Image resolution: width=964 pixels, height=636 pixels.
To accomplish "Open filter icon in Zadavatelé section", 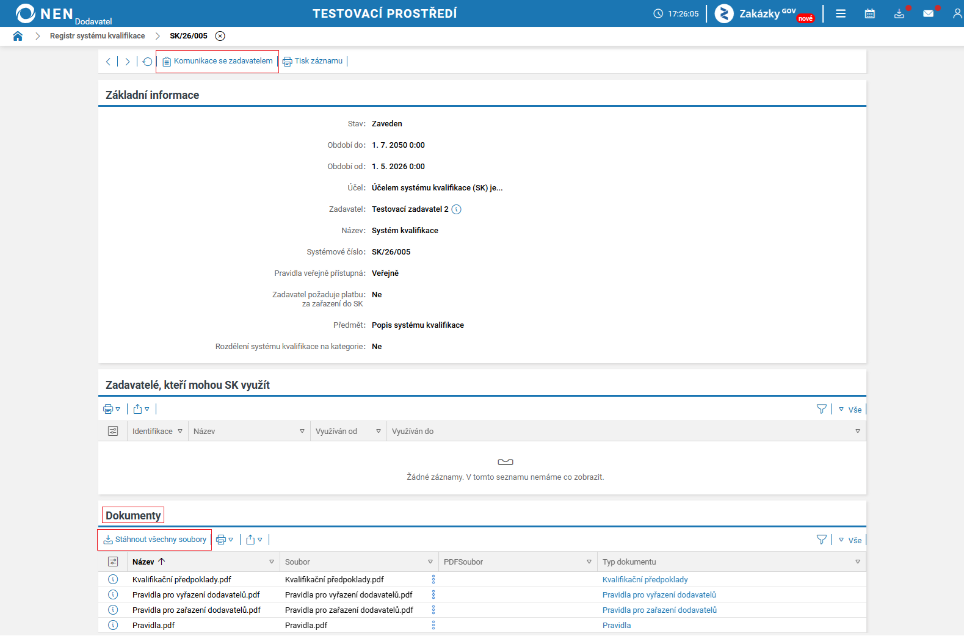I will tap(822, 409).
